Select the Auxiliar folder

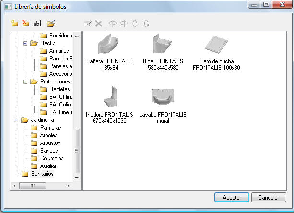(x=44, y=166)
